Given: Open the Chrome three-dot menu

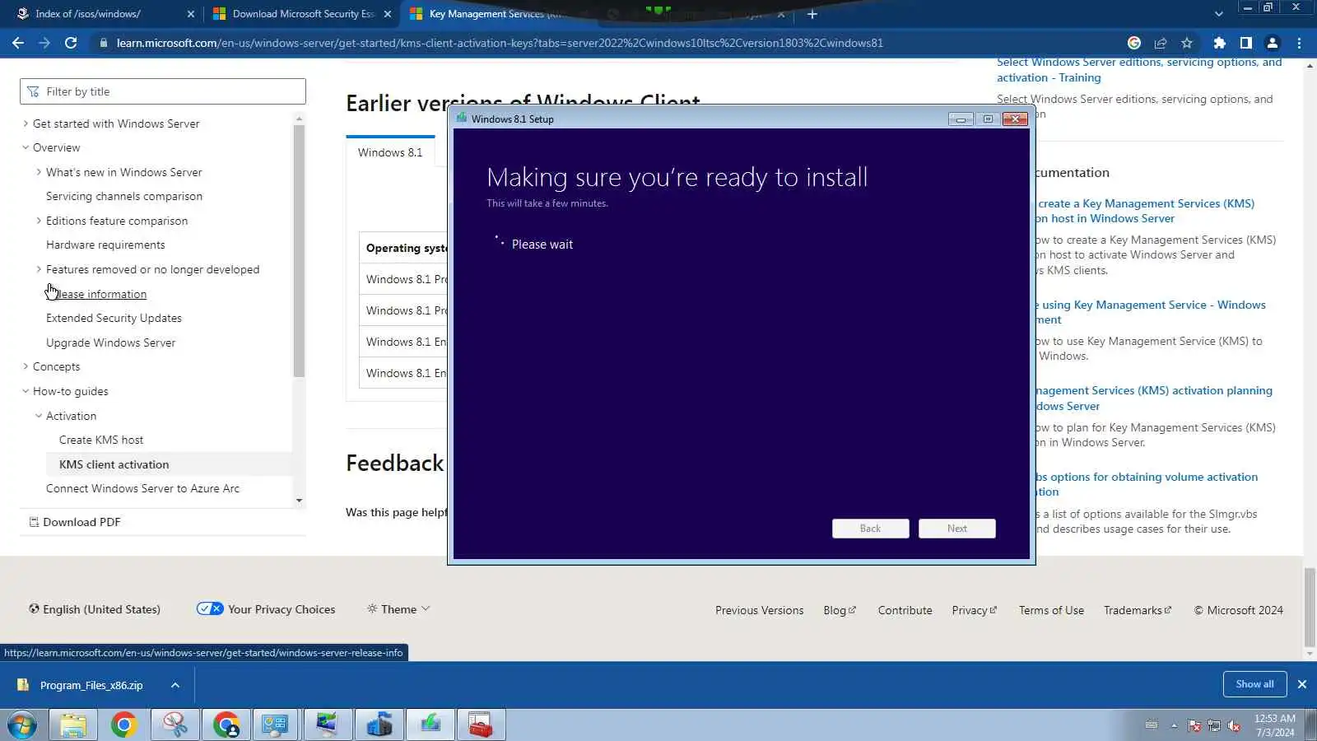Looking at the screenshot, I should [x=1299, y=43].
